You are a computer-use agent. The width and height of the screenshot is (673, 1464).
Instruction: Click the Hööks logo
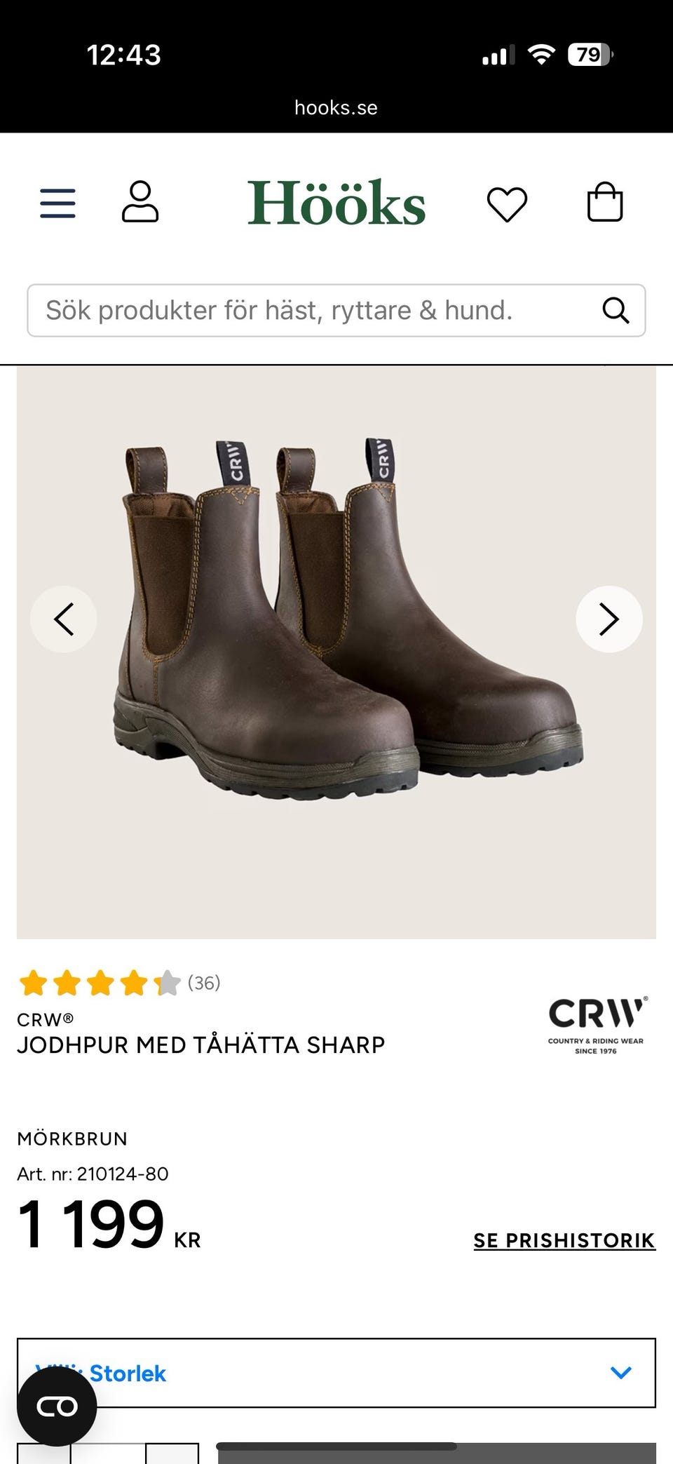(x=336, y=203)
